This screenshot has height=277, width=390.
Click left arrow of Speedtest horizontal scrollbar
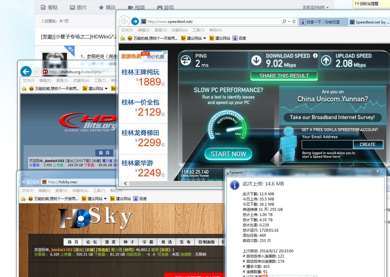(126, 184)
